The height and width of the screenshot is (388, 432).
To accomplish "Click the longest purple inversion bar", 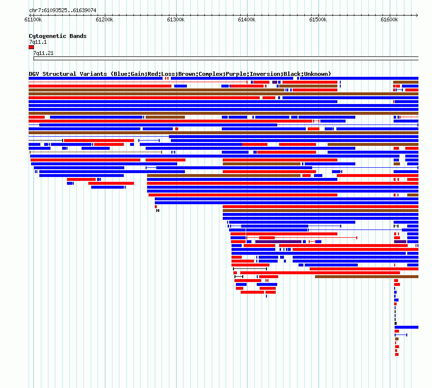I will (278, 242).
